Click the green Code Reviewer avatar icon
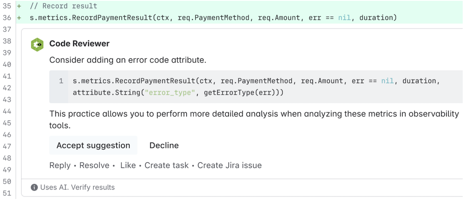Image resolution: width=470 pixels, height=201 pixels. click(x=37, y=44)
